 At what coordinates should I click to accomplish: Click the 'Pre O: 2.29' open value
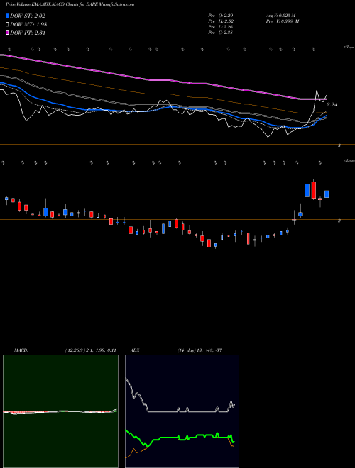point(221,15)
